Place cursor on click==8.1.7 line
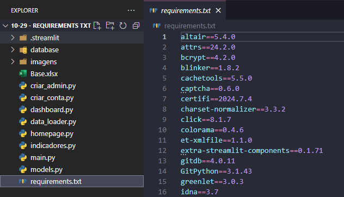 coord(206,120)
